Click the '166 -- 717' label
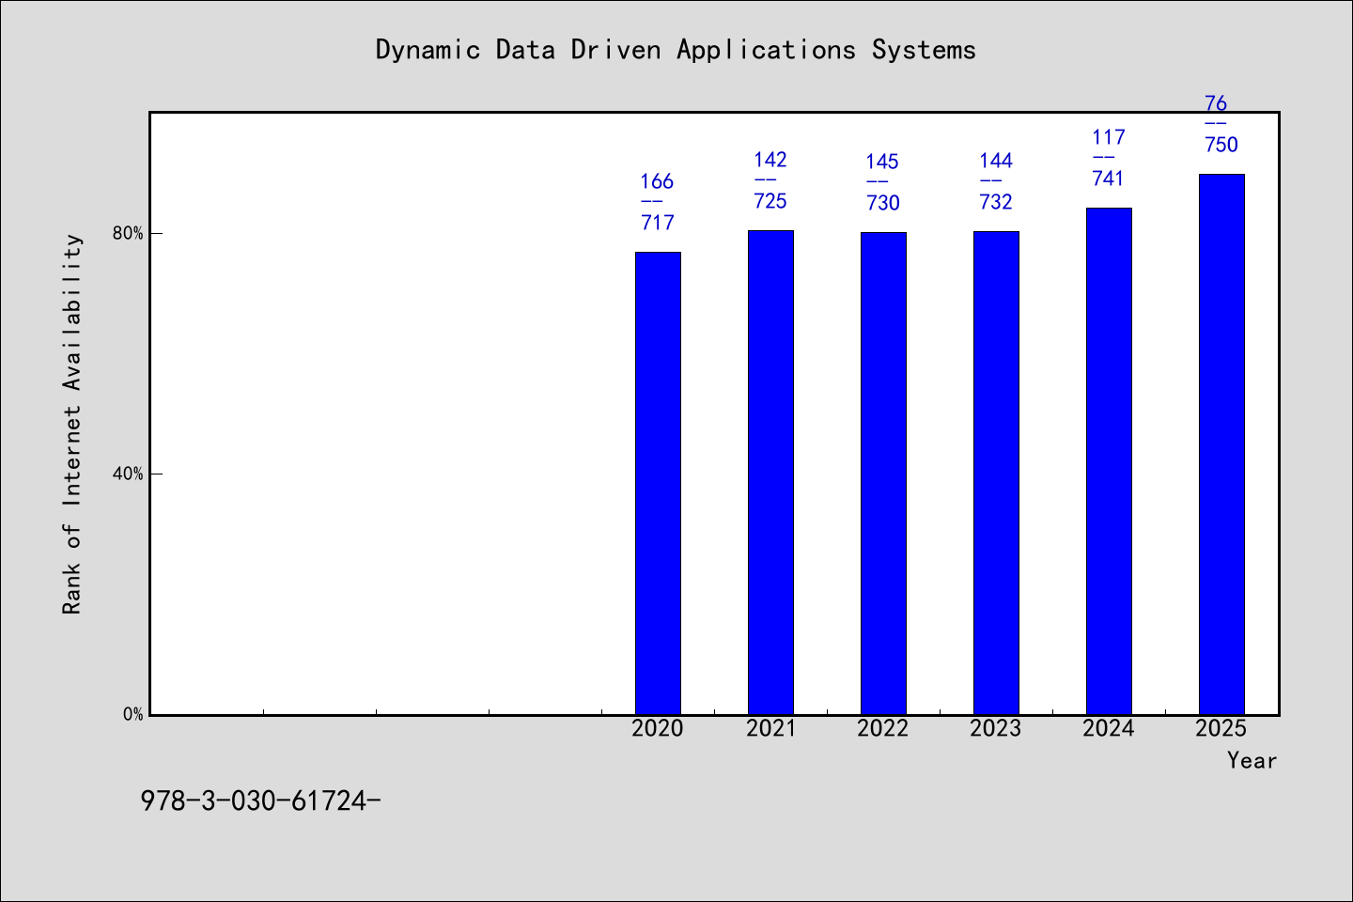 pyautogui.click(x=658, y=202)
